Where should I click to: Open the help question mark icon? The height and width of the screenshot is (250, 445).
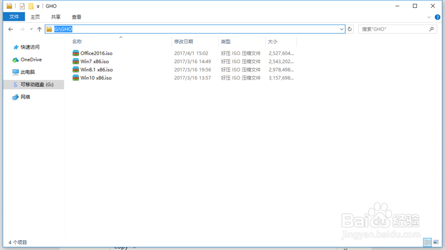(x=437, y=17)
